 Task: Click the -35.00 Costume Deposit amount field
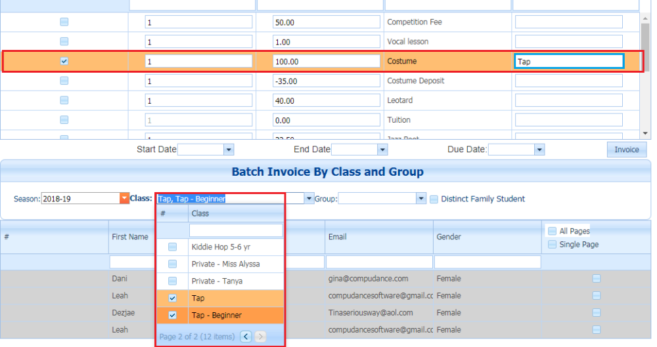click(327, 81)
